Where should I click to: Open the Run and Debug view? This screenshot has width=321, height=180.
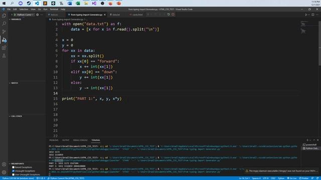click(x=4, y=40)
